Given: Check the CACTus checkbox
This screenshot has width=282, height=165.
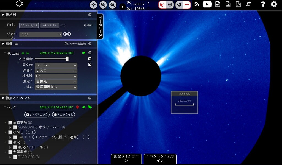Looking at the screenshot, I should click(x=15, y=137).
